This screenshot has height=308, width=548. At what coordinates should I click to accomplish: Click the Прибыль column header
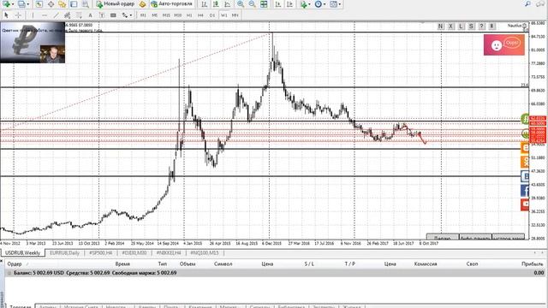(x=533, y=264)
